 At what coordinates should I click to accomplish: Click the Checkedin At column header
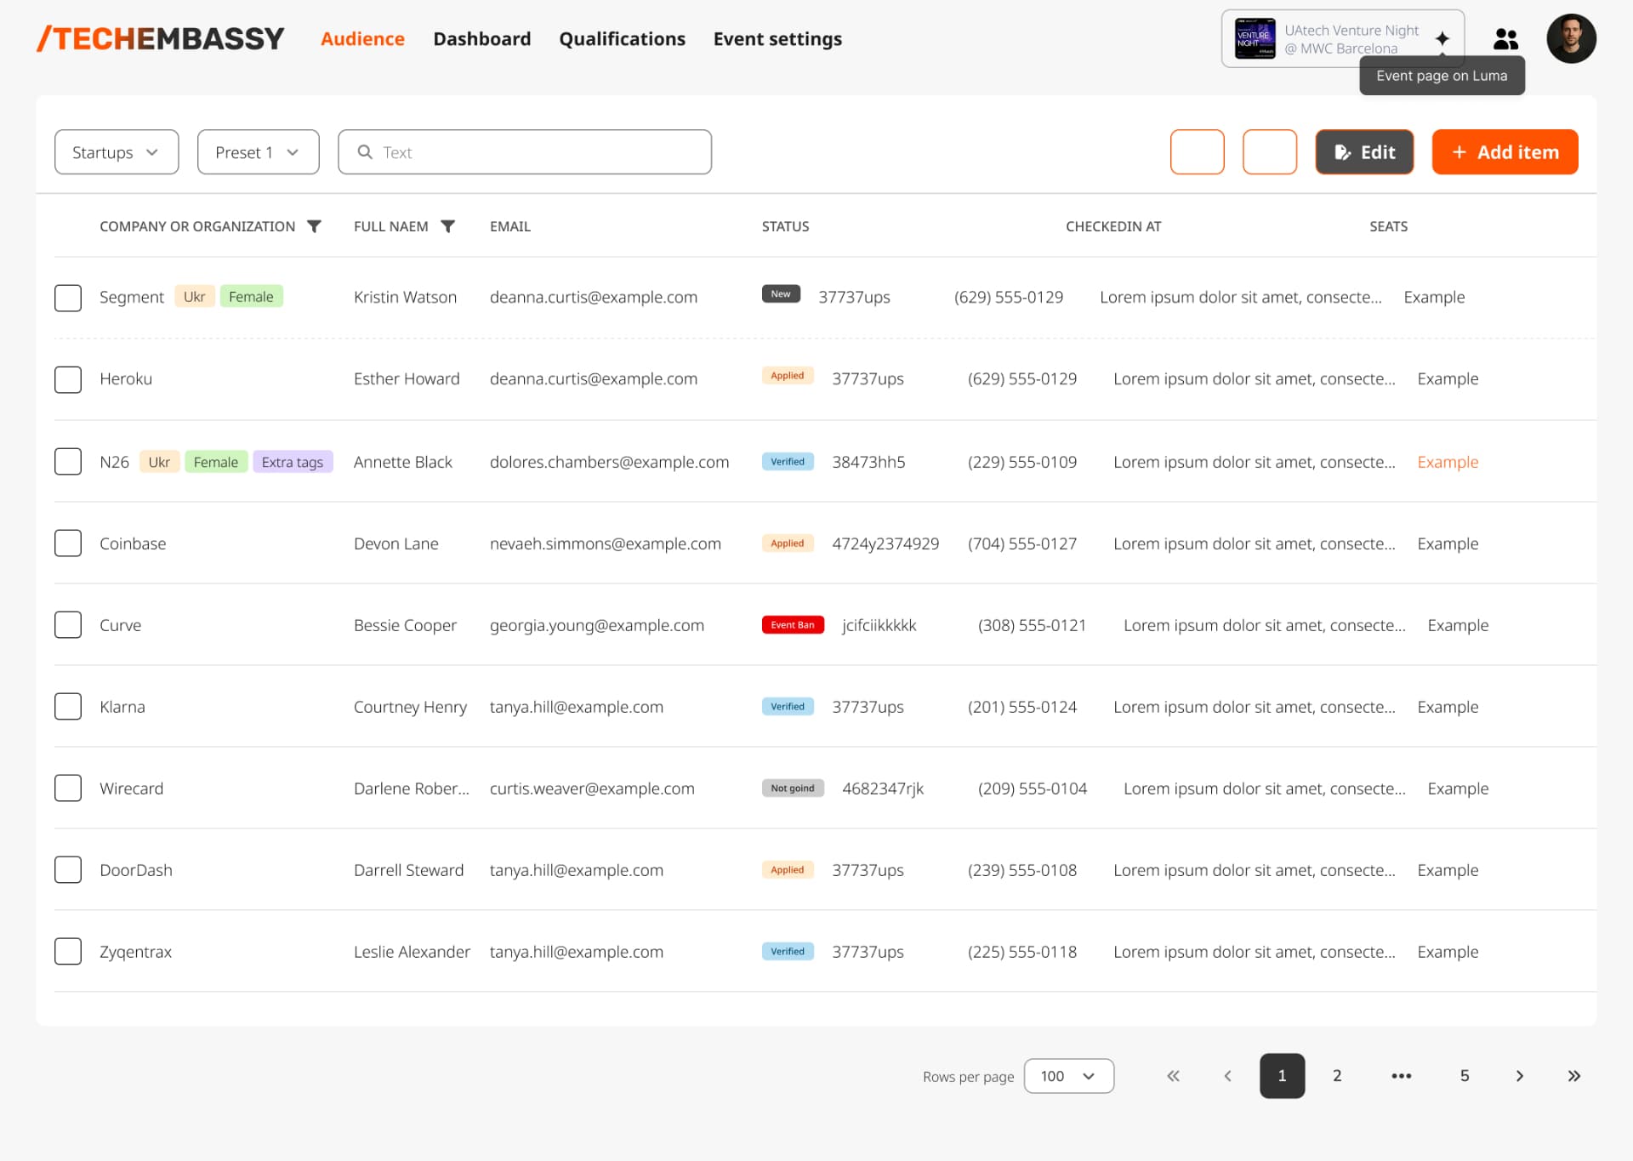[1113, 226]
